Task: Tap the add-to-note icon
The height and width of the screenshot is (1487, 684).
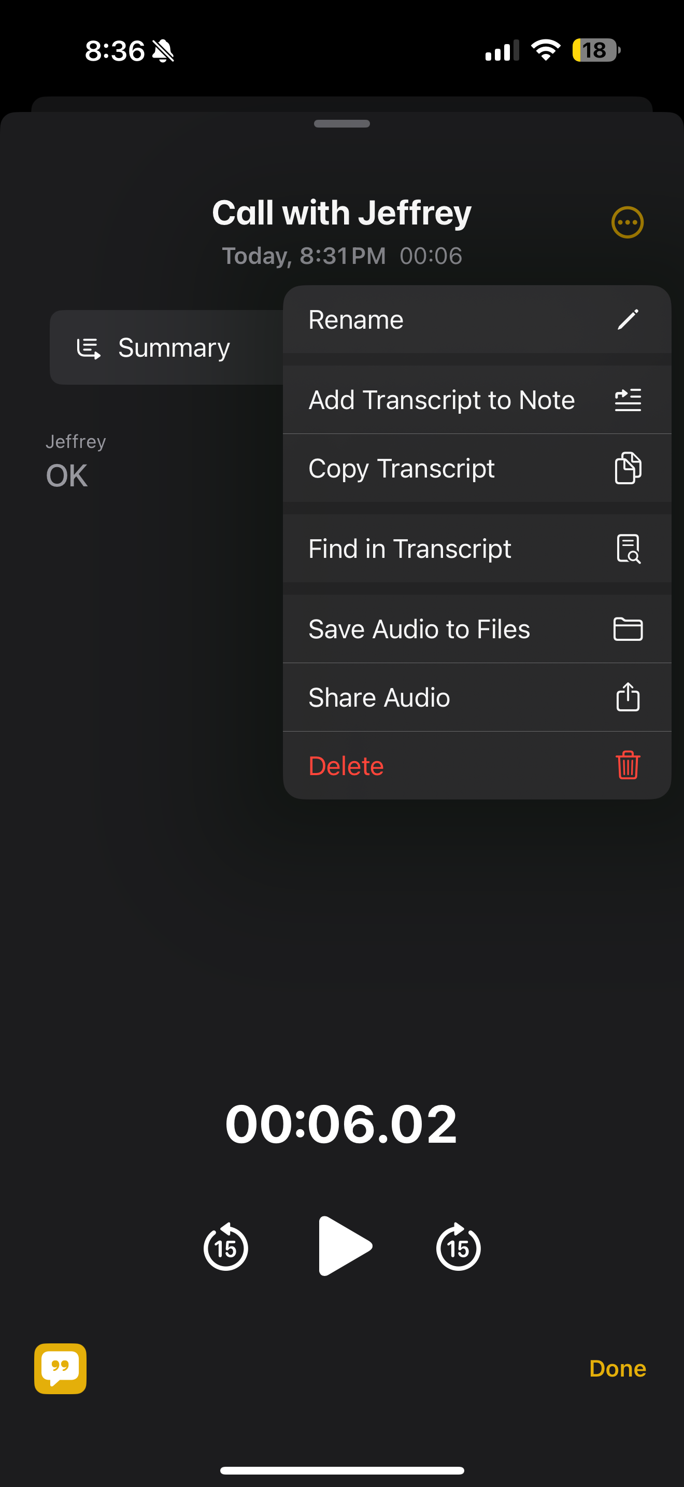Action: [x=628, y=399]
